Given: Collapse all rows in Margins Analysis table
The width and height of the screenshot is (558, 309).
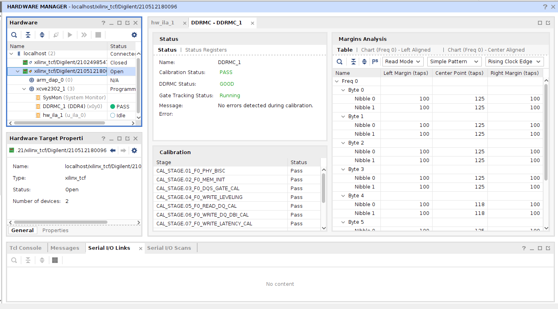Looking at the screenshot, I should (354, 62).
